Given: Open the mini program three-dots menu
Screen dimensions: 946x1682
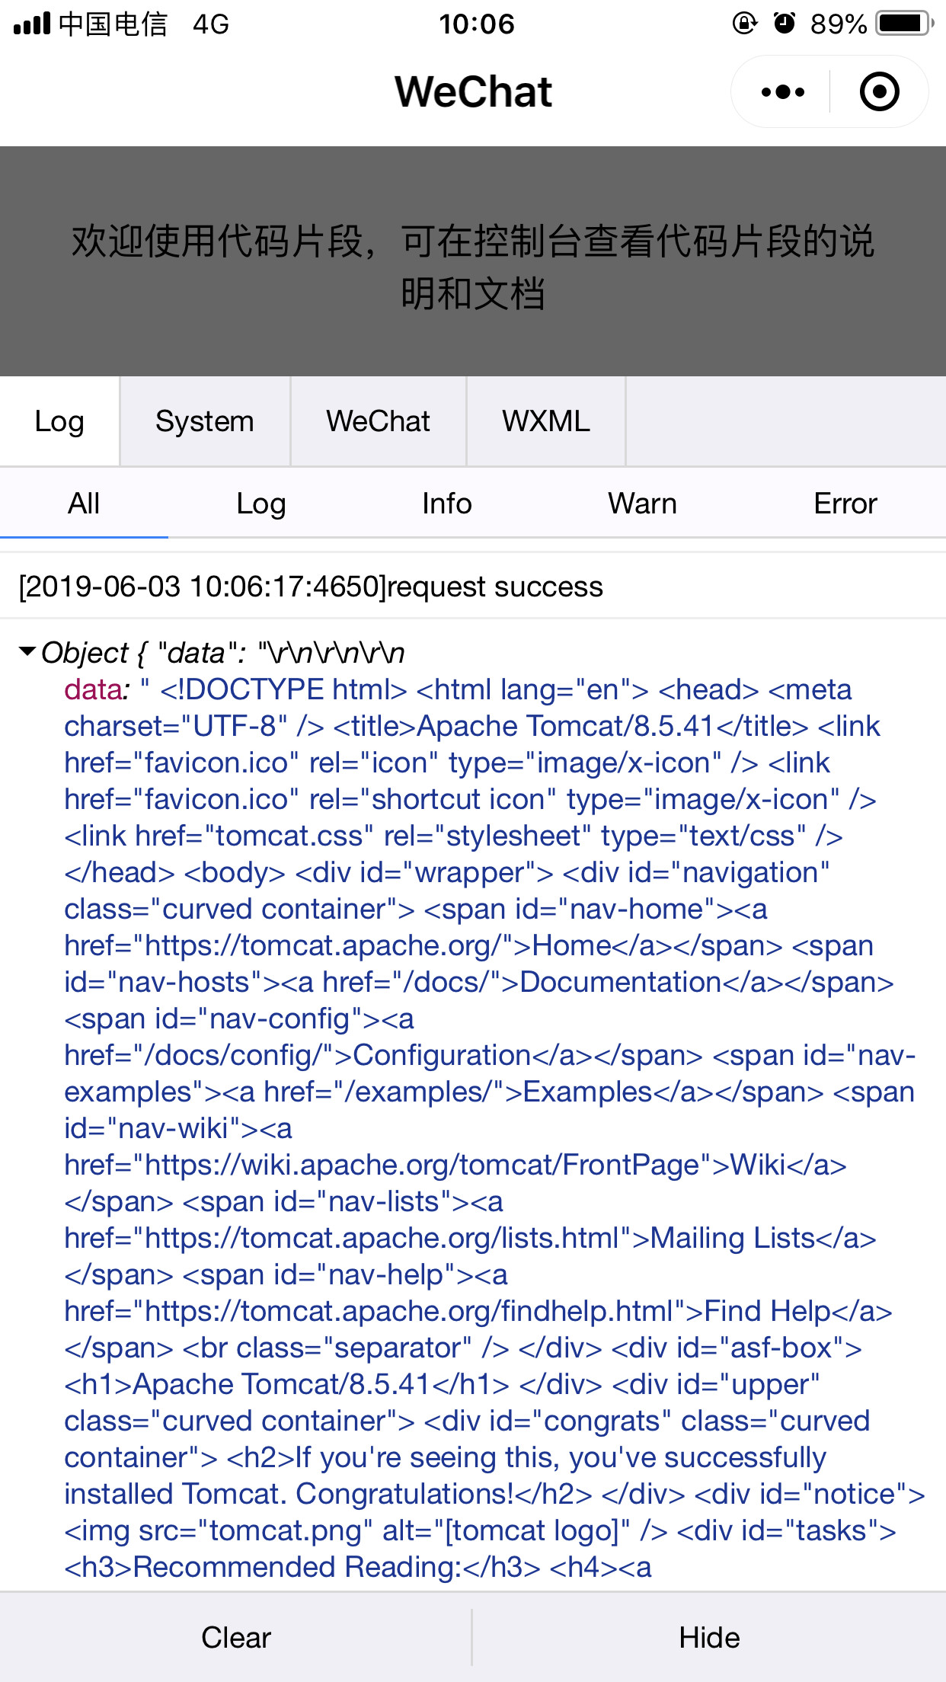Looking at the screenshot, I should pyautogui.click(x=782, y=92).
